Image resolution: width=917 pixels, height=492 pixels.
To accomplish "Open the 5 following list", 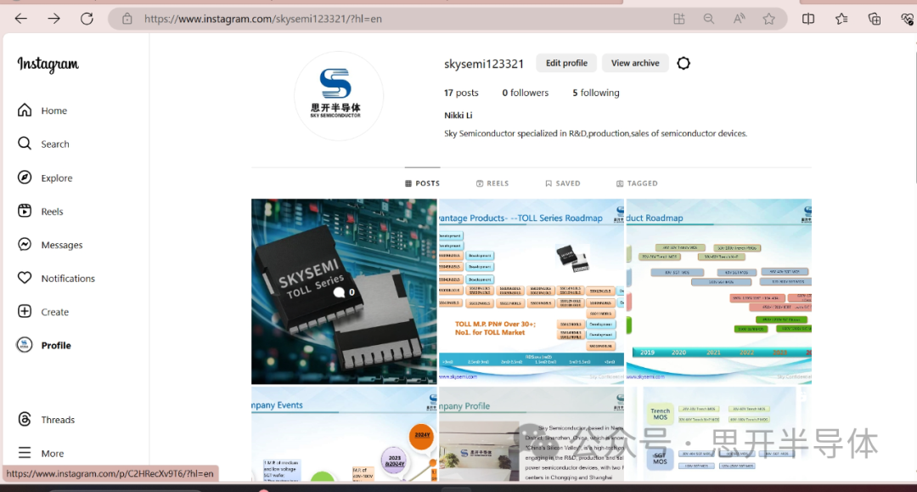I will [595, 93].
